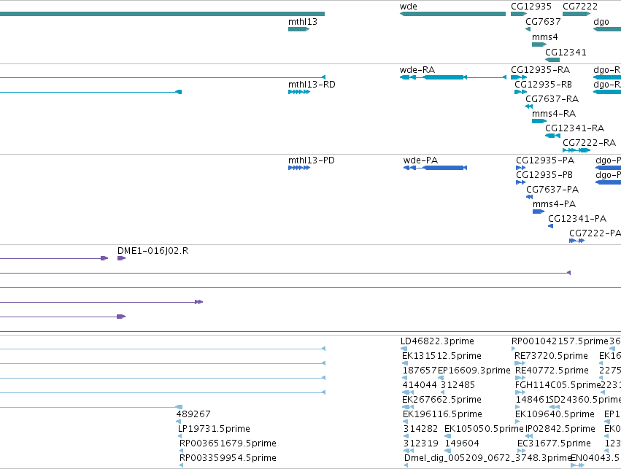Select the EK131512.5prime EST label
Image resolution: width=621 pixels, height=469 pixels.
point(441,356)
